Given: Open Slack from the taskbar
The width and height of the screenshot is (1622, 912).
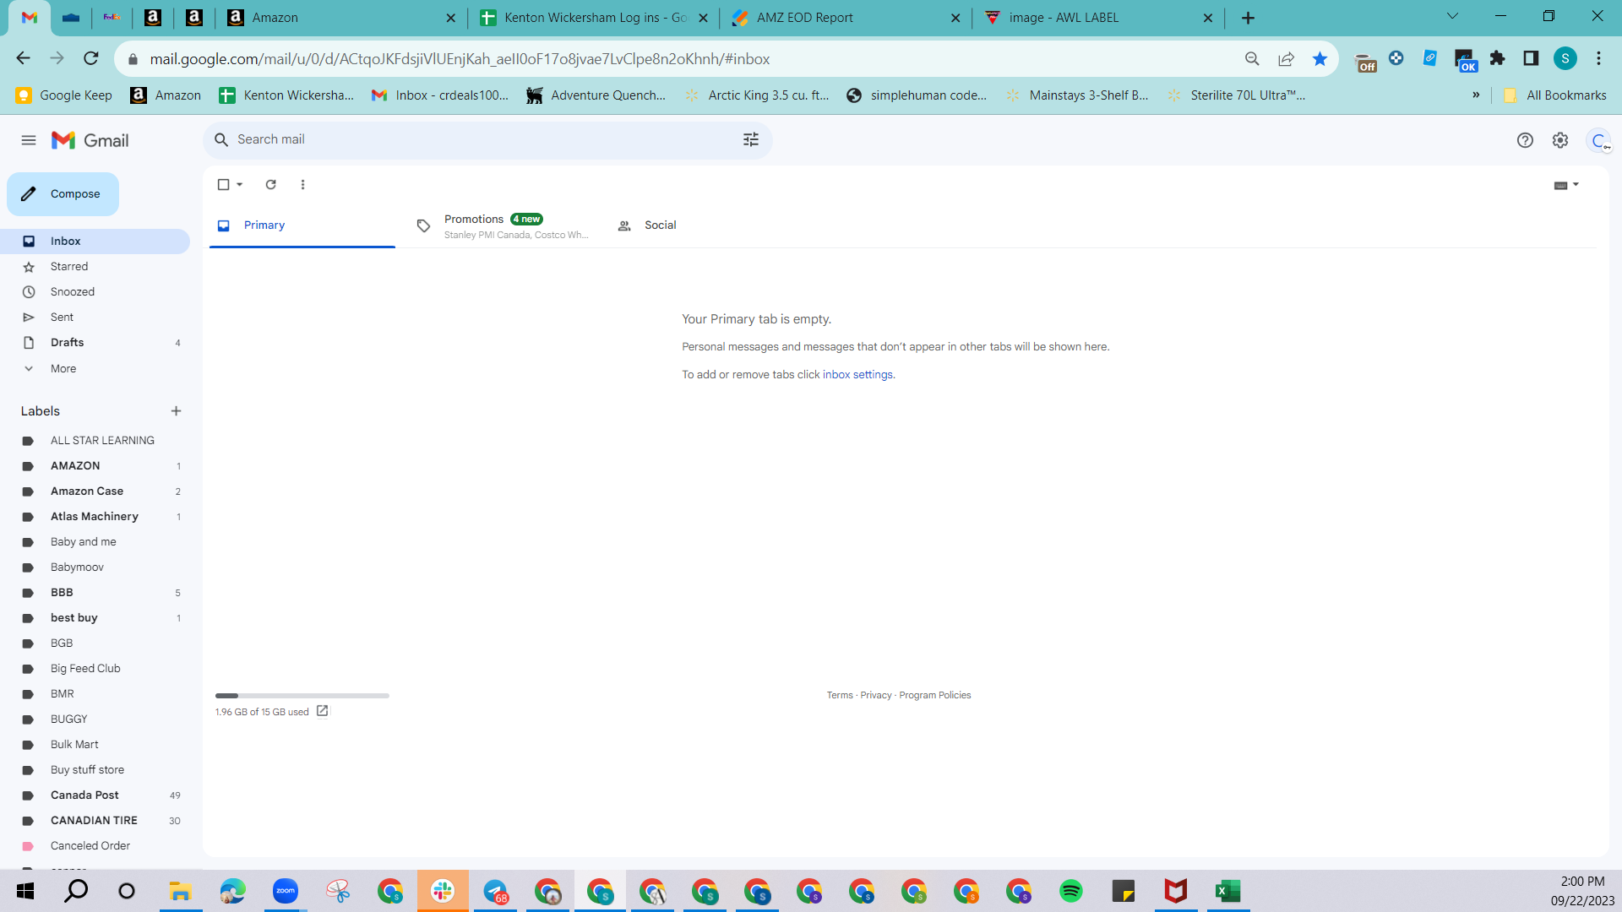Looking at the screenshot, I should pos(443,891).
